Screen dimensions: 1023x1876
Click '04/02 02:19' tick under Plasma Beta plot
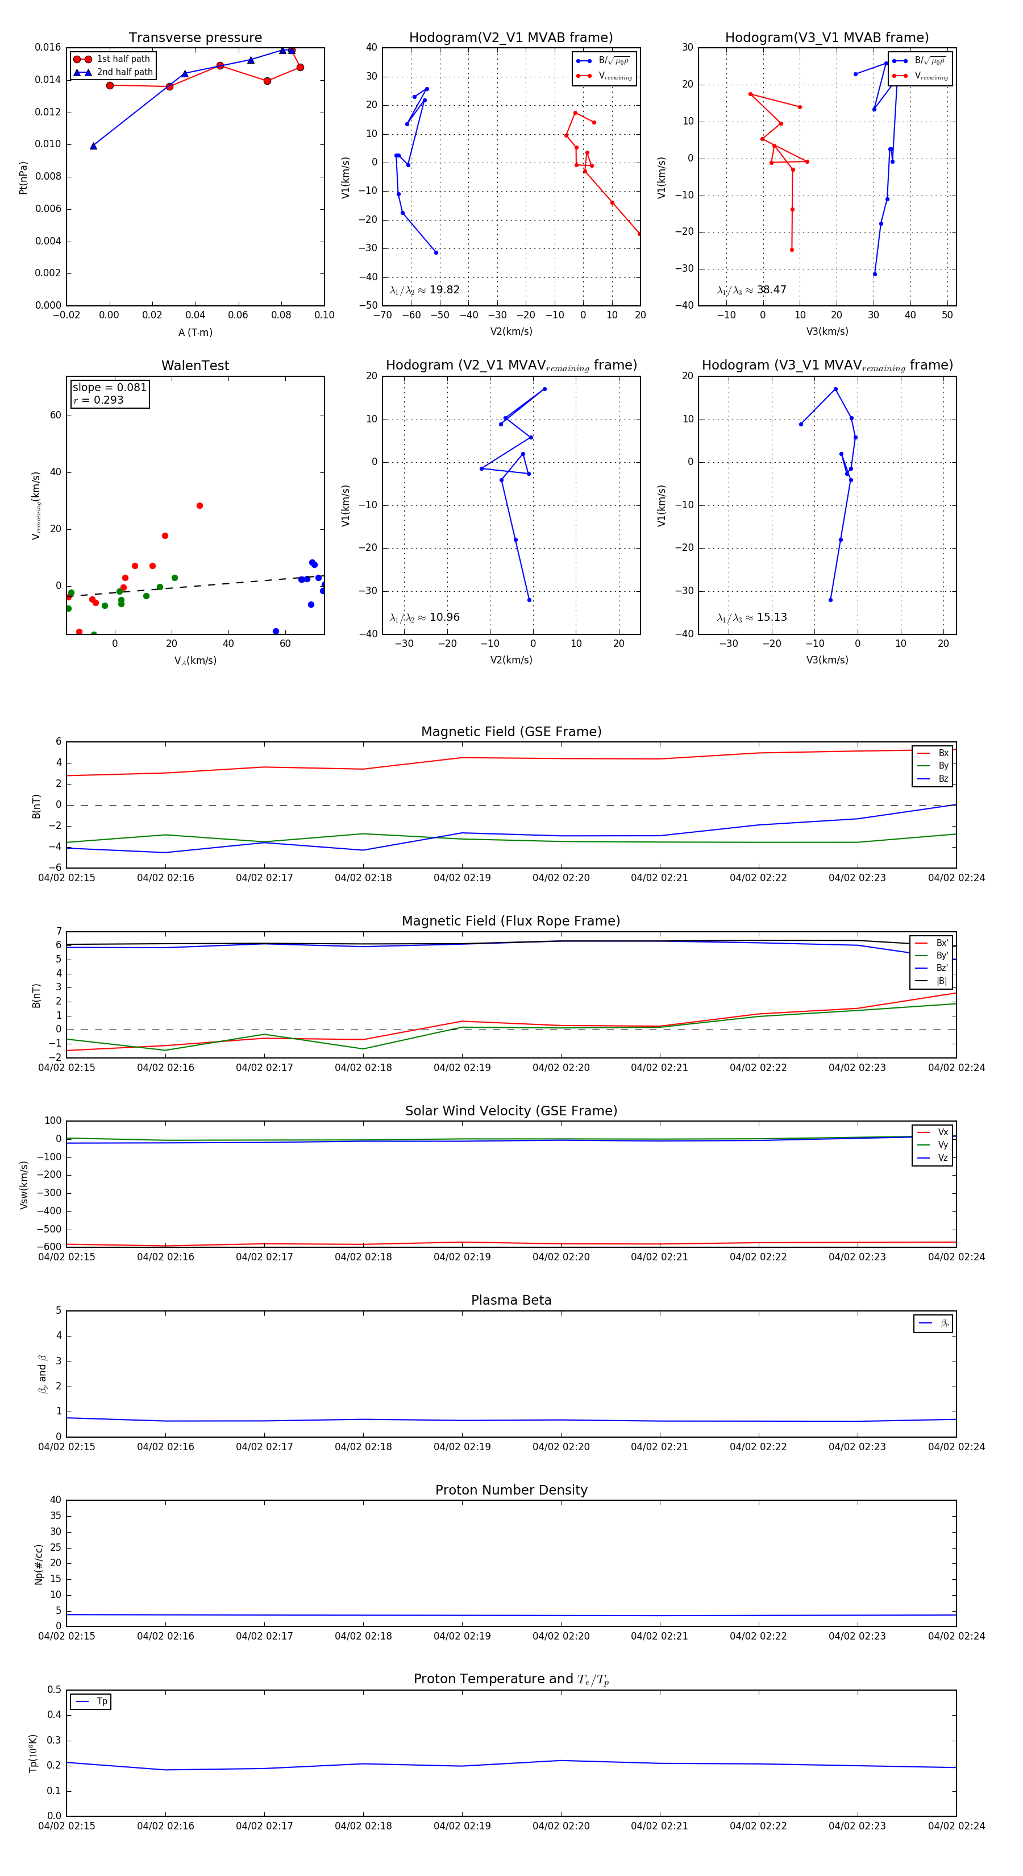tap(463, 1447)
